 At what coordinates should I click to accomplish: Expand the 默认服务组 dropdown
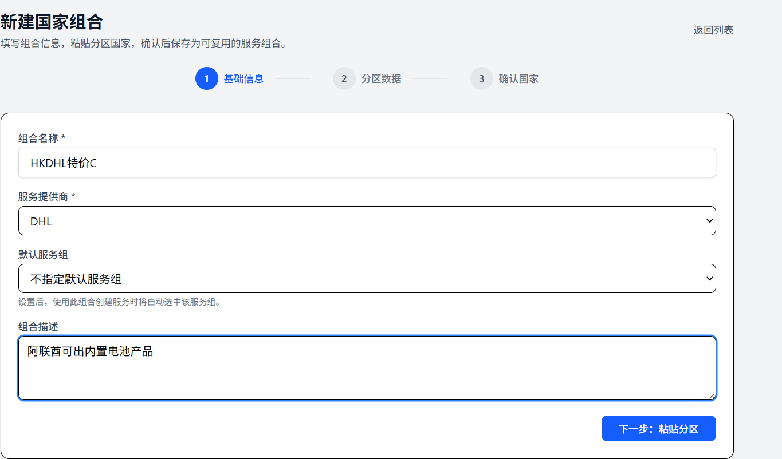[367, 279]
